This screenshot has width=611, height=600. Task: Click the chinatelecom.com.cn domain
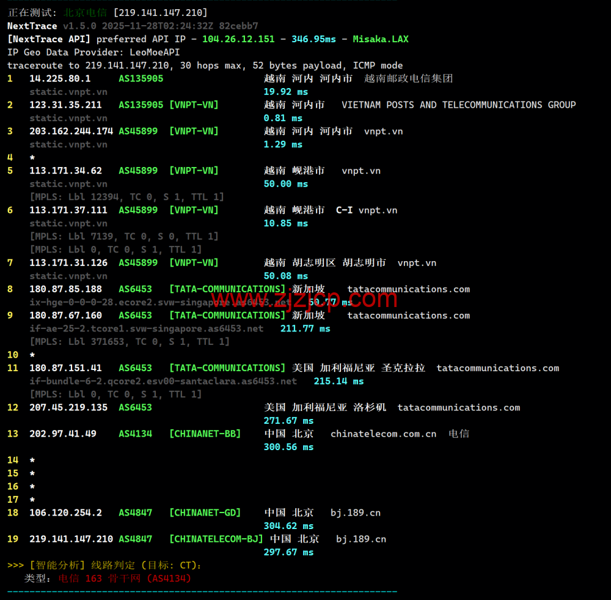[383, 434]
